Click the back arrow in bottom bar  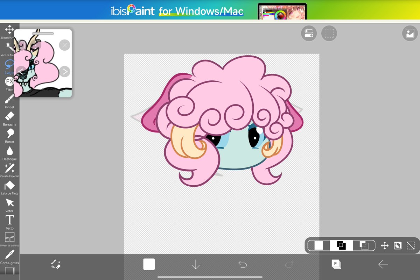[x=383, y=265]
